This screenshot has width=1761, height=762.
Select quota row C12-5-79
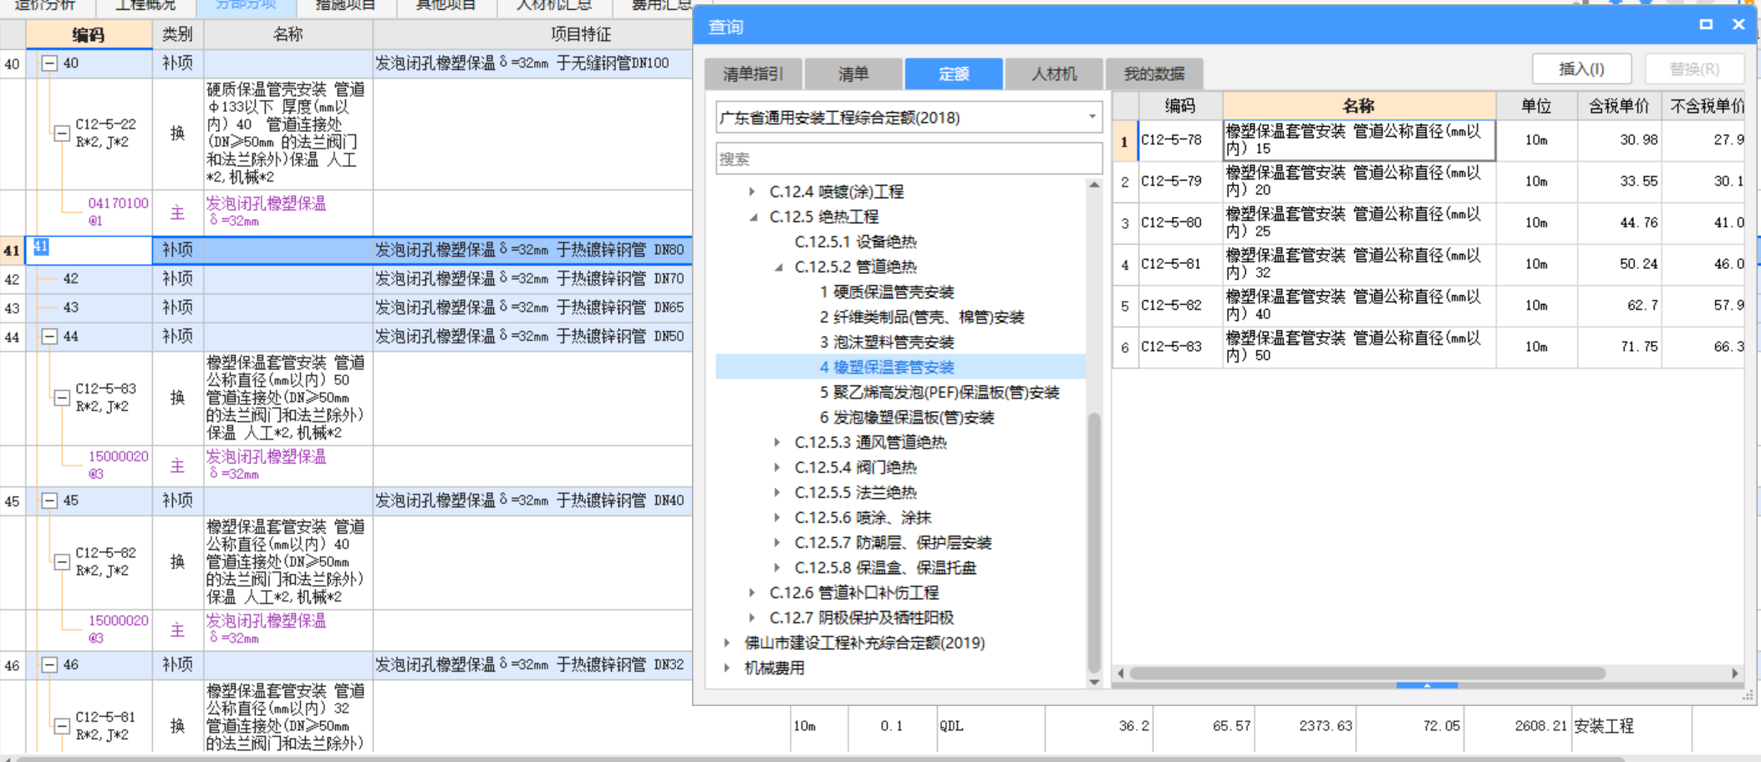pos(1428,181)
